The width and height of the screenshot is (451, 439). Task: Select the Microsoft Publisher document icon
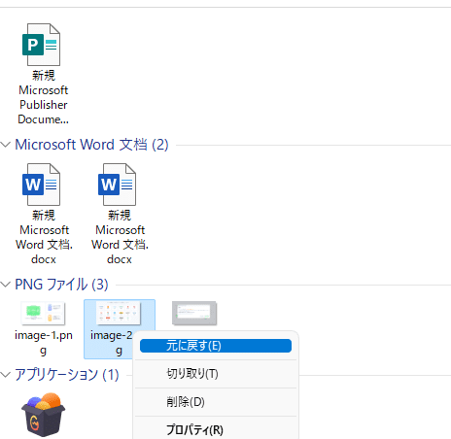coord(41,45)
